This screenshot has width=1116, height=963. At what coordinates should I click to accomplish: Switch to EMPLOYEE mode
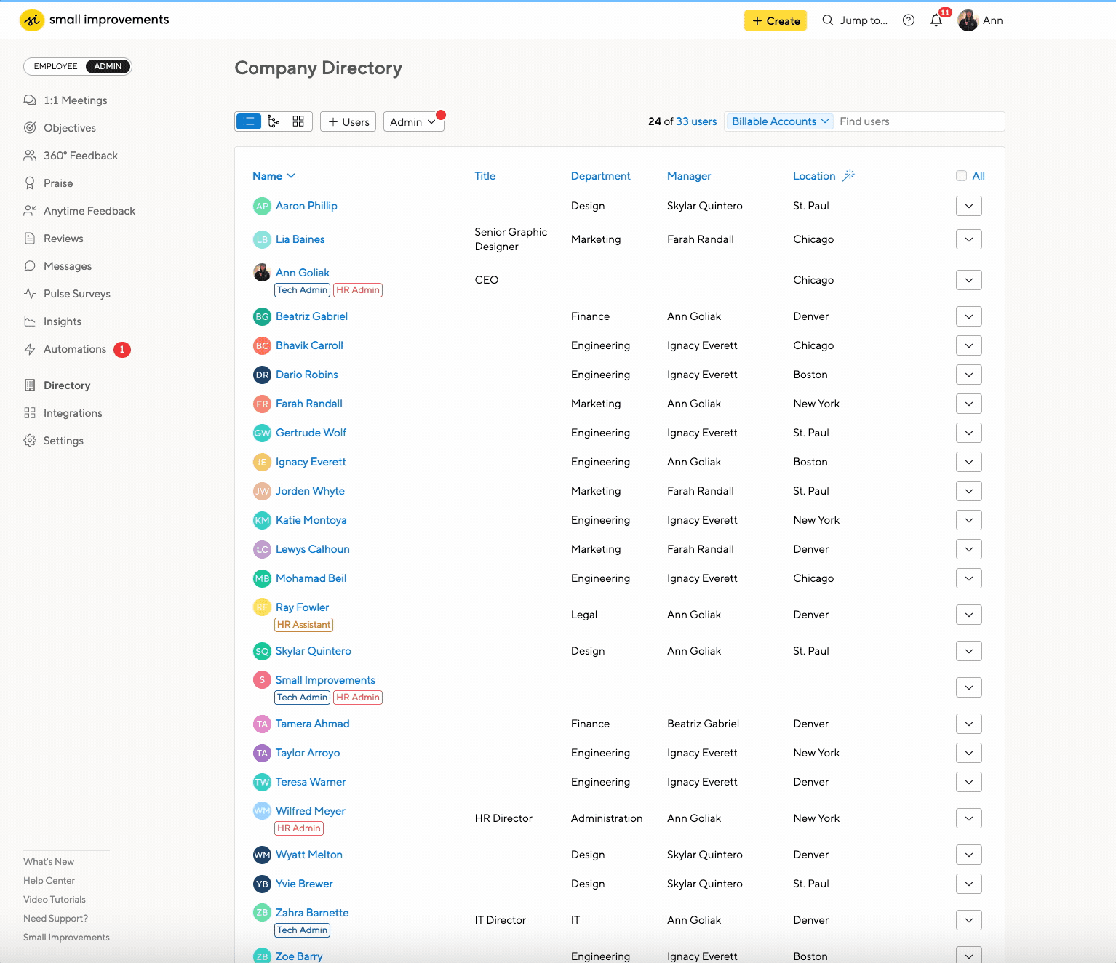(x=55, y=66)
